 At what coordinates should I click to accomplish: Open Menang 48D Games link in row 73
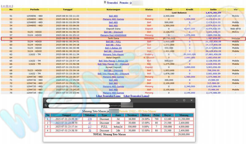[113, 86]
